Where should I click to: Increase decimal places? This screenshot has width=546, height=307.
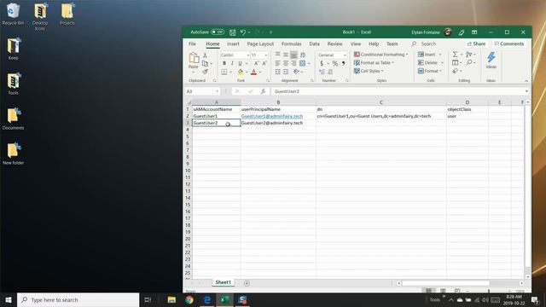pyautogui.click(x=322, y=72)
